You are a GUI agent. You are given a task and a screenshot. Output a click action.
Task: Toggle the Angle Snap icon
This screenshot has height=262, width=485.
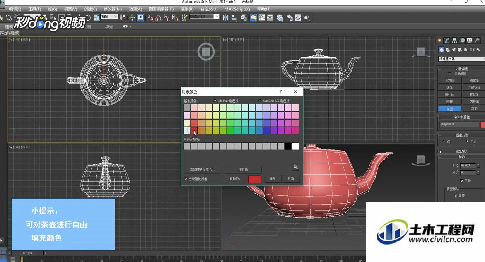(x=158, y=17)
